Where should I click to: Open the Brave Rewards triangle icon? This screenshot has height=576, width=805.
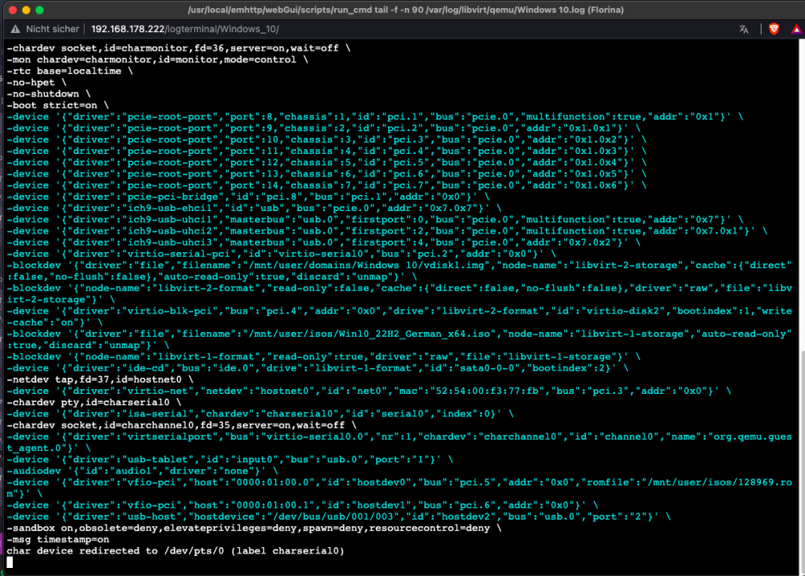796,29
